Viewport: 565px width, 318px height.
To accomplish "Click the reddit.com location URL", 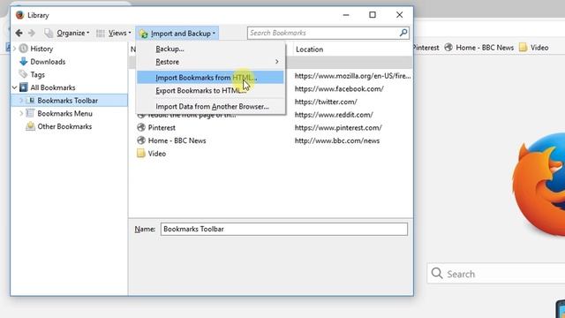I will point(334,115).
